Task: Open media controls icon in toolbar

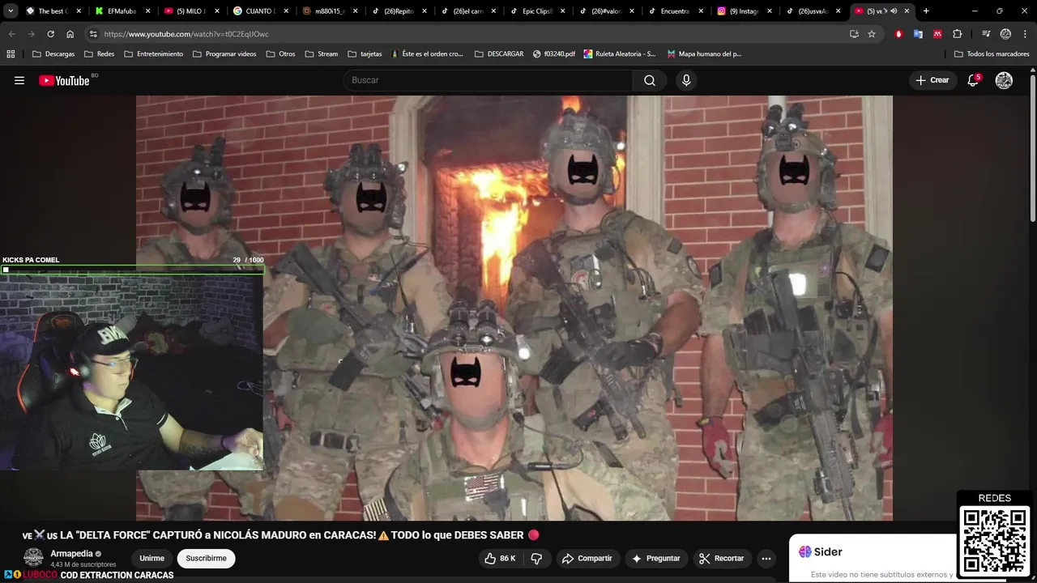Action: click(986, 34)
